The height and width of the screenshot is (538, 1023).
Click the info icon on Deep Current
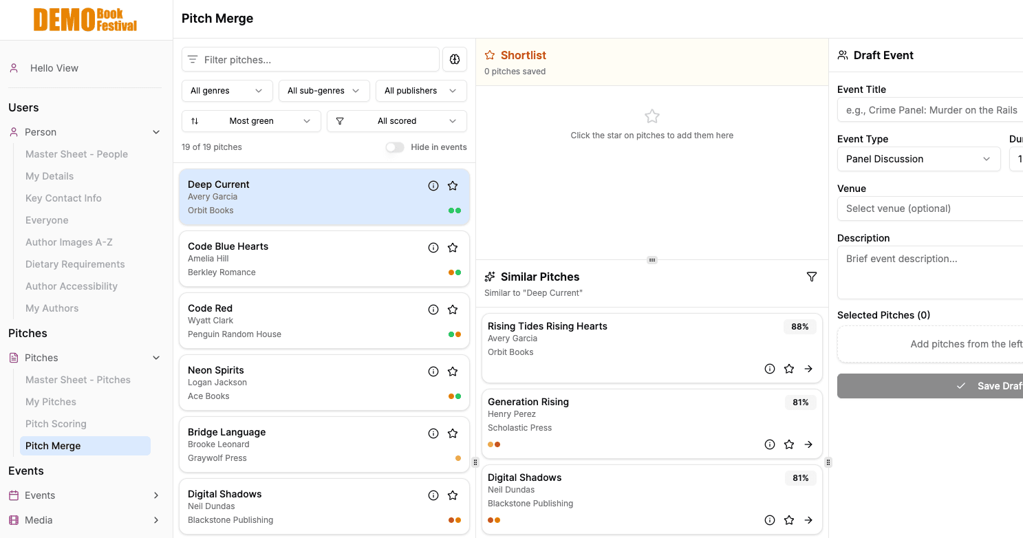tap(433, 185)
